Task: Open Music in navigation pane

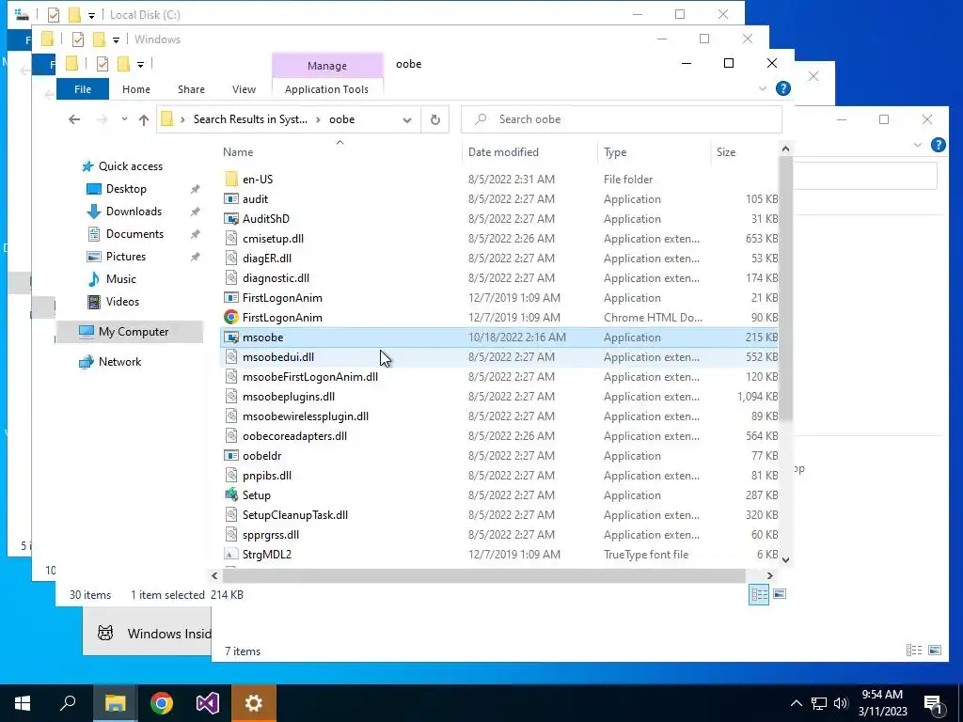Action: pos(120,279)
